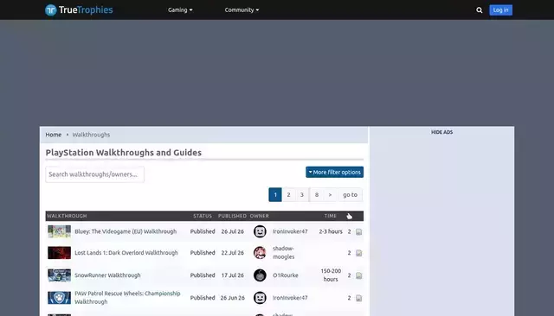Open IronInvoker47 profile in PAW Patrol row

[x=290, y=298]
